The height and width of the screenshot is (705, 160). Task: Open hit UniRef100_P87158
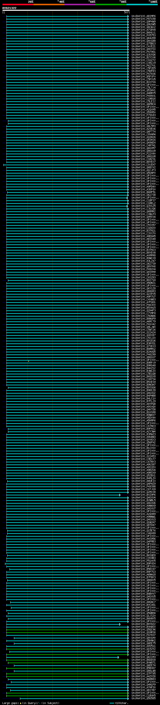[x=143, y=19]
